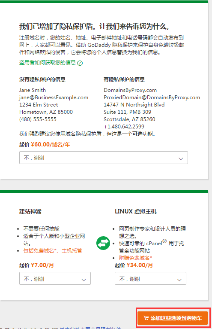Open the LINUX 虚拟主机 不，谢谢 dropdown
Screen dimensions: 212x329
(x=150, y=278)
